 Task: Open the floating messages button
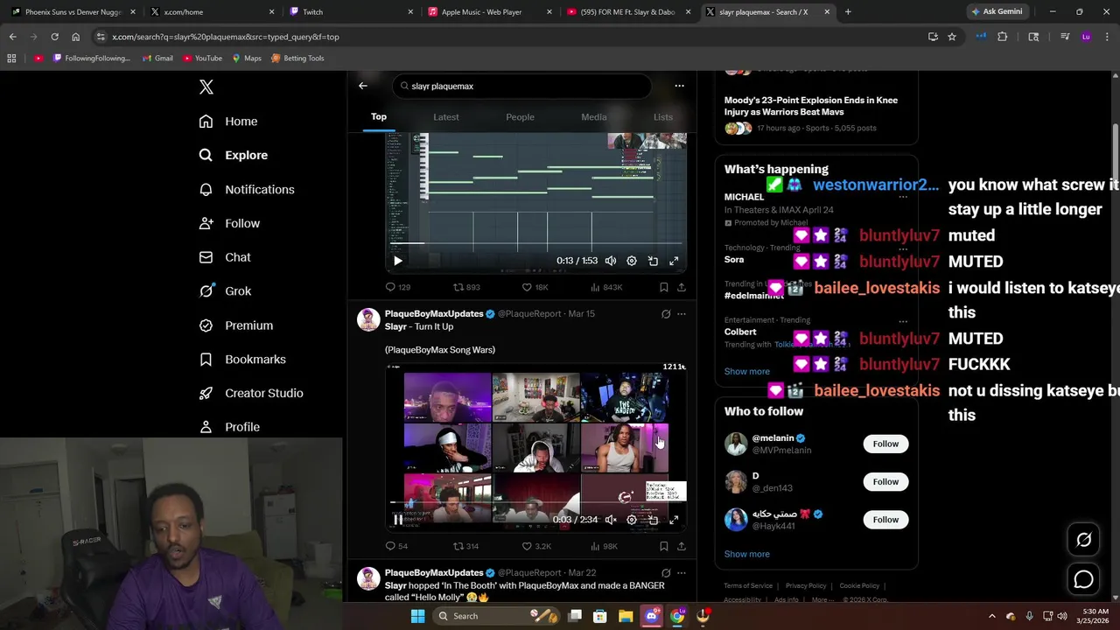pyautogui.click(x=1083, y=579)
